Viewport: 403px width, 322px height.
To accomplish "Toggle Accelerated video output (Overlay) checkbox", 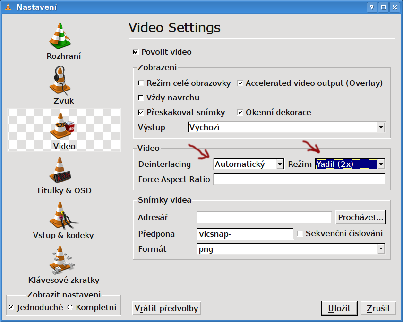I will (240, 83).
